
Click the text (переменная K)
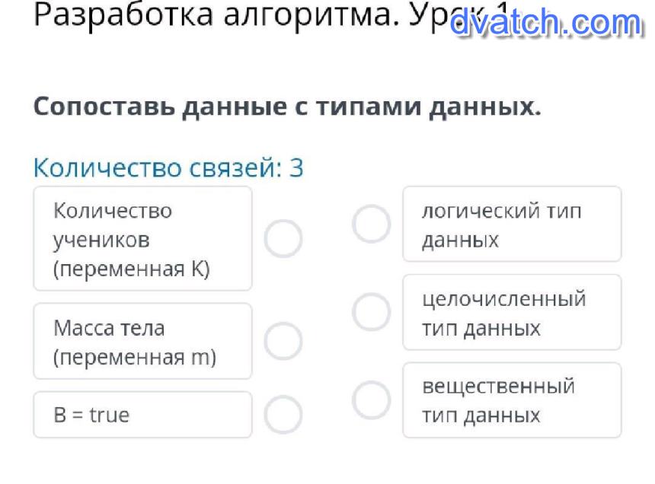pyautogui.click(x=131, y=269)
